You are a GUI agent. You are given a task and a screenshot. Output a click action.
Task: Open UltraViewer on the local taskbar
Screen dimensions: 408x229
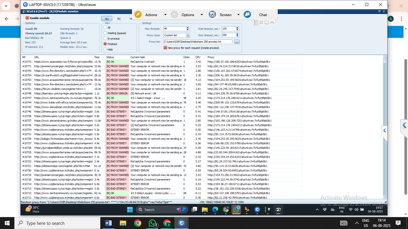click(181, 223)
